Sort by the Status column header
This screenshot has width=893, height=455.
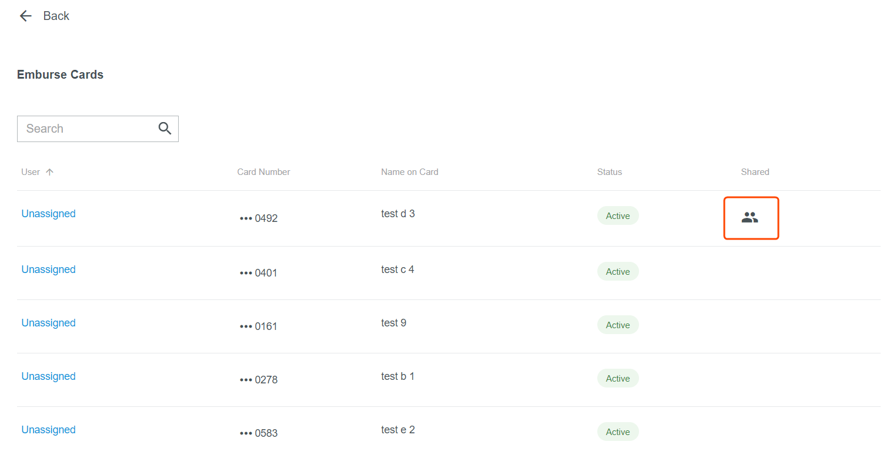[x=609, y=172]
